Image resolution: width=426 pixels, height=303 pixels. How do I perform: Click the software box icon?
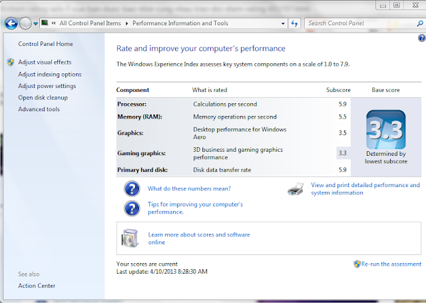click(130, 238)
